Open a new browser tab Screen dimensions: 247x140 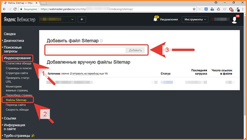[x=44, y=3]
